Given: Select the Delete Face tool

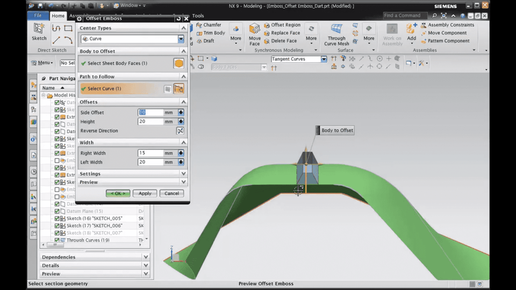Looking at the screenshot, I should [x=281, y=41].
